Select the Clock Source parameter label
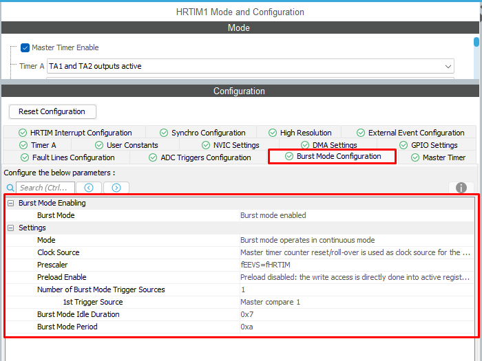The image size is (482, 361). pyautogui.click(x=59, y=252)
